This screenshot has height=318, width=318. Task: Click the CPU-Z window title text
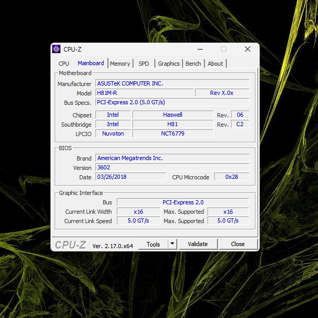tap(72, 50)
